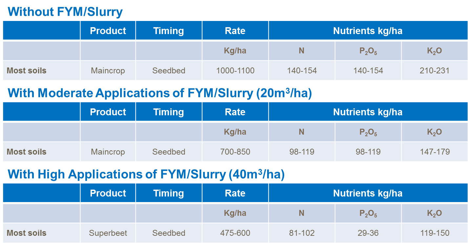Click the High Applications of FYM/Slurry heading

146,175
